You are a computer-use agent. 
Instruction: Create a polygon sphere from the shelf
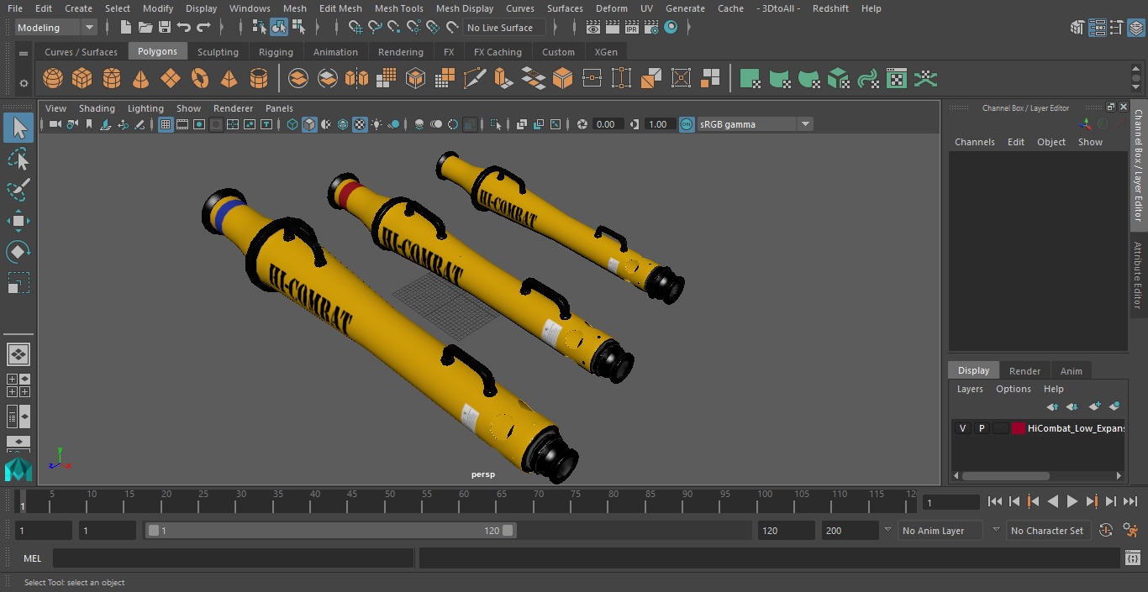pos(53,79)
